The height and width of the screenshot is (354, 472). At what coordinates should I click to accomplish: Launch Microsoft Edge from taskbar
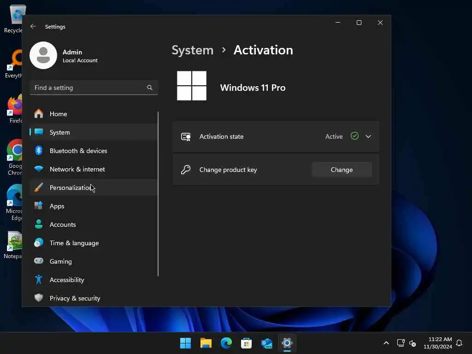pyautogui.click(x=226, y=343)
